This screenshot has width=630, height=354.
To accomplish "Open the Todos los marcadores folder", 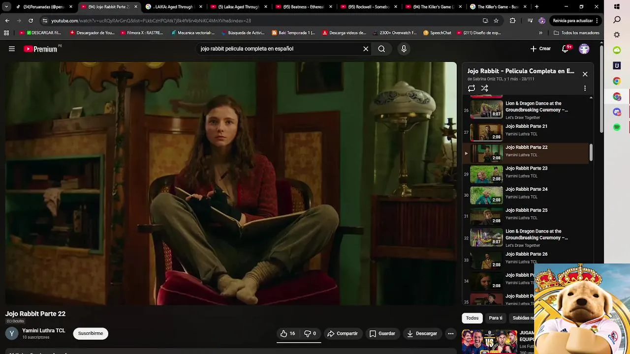I will coord(576,33).
